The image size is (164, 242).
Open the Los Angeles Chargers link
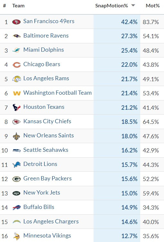(x=51, y=221)
